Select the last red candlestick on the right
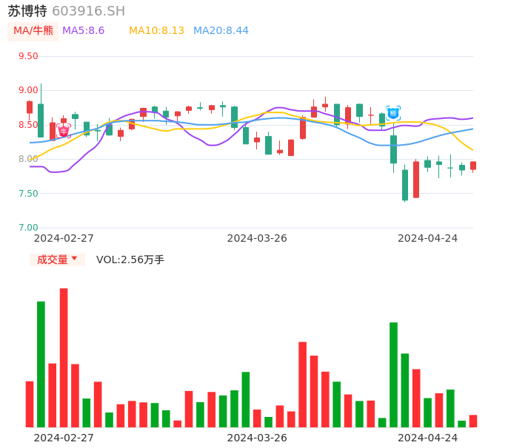Screen dimensions: 508x448 [x=473, y=166]
